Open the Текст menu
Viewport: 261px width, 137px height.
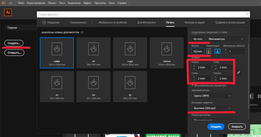pos(62,3)
